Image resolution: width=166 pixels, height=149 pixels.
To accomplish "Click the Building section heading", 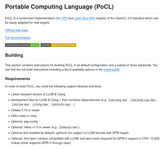I will [14, 55].
